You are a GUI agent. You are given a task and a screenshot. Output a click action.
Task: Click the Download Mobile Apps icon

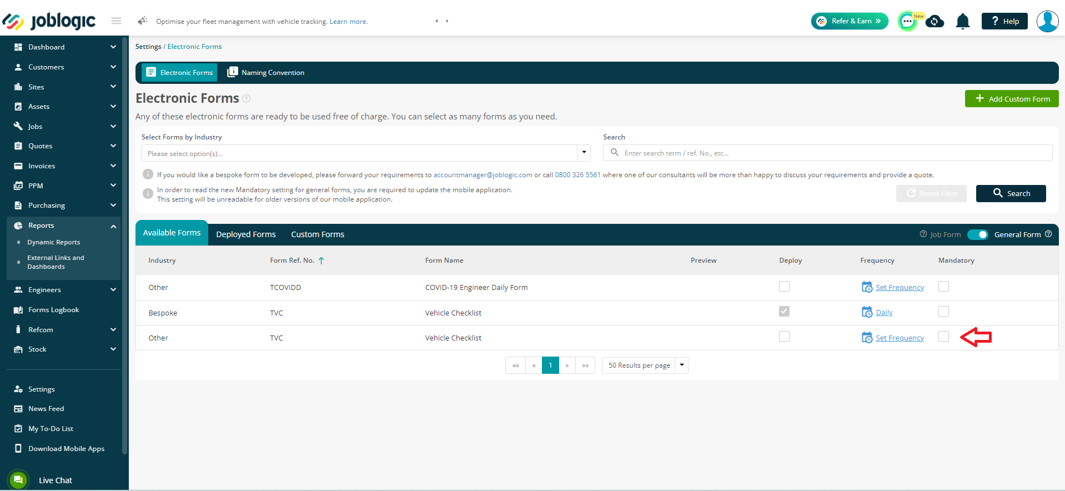[18, 448]
